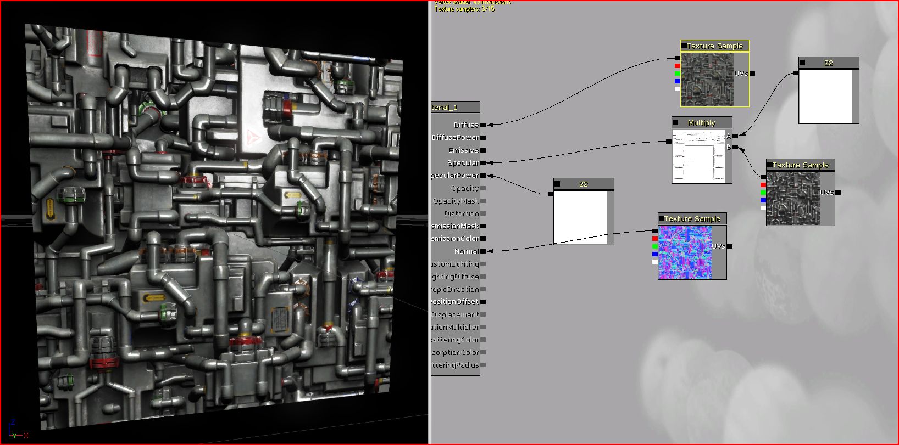
Task: Click the Multiply node preview thumbnail
Action: point(699,156)
